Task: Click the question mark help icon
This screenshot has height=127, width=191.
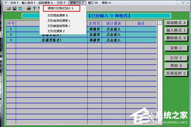Action: click(x=34, y=8)
